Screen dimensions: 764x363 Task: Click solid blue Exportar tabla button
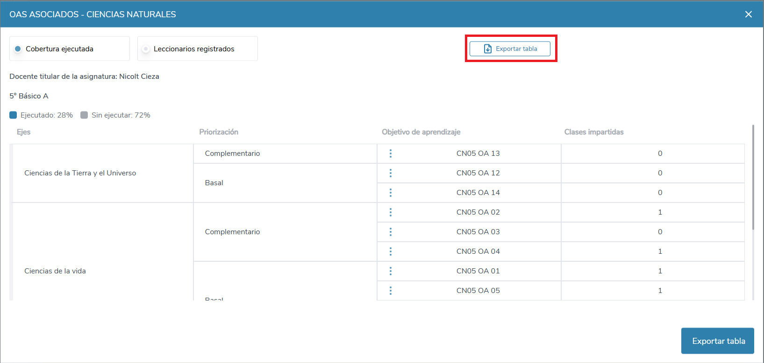718,341
